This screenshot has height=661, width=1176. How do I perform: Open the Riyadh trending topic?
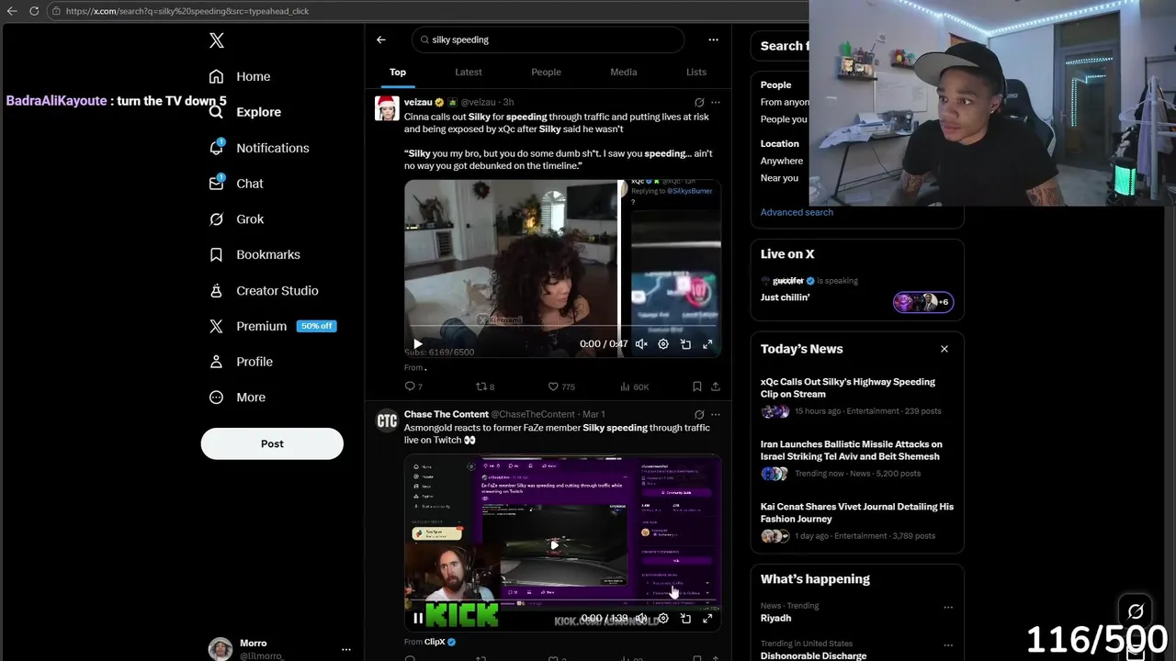[x=775, y=618]
